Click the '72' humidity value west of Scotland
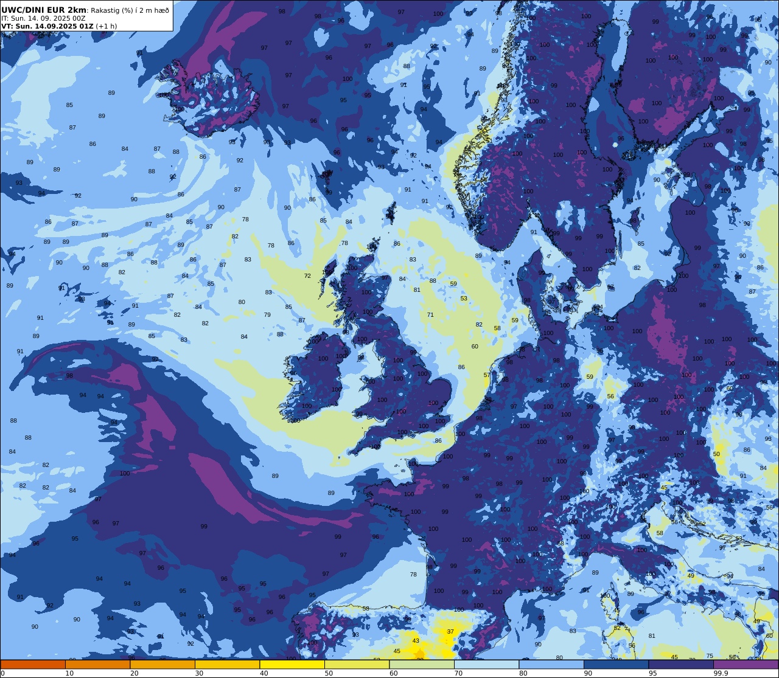The height and width of the screenshot is (678, 779). tap(307, 276)
